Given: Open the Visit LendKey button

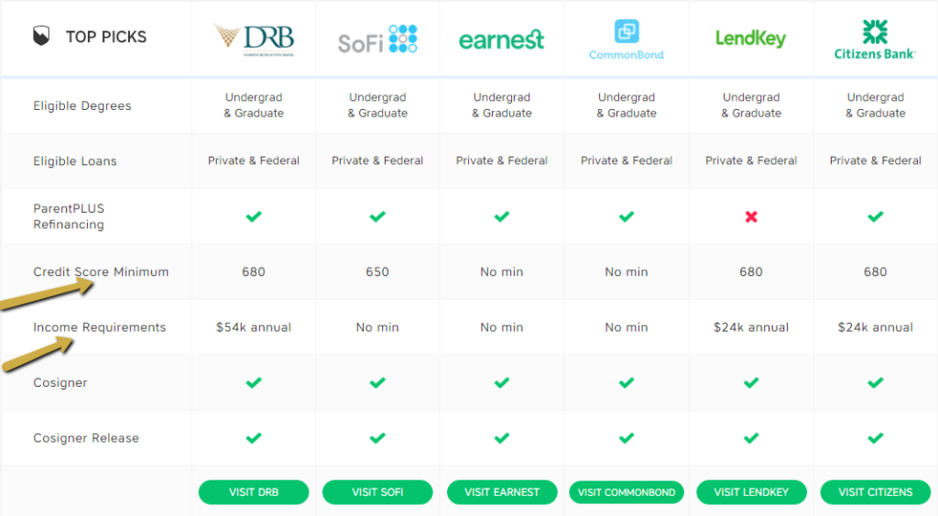Looking at the screenshot, I should click(x=751, y=492).
